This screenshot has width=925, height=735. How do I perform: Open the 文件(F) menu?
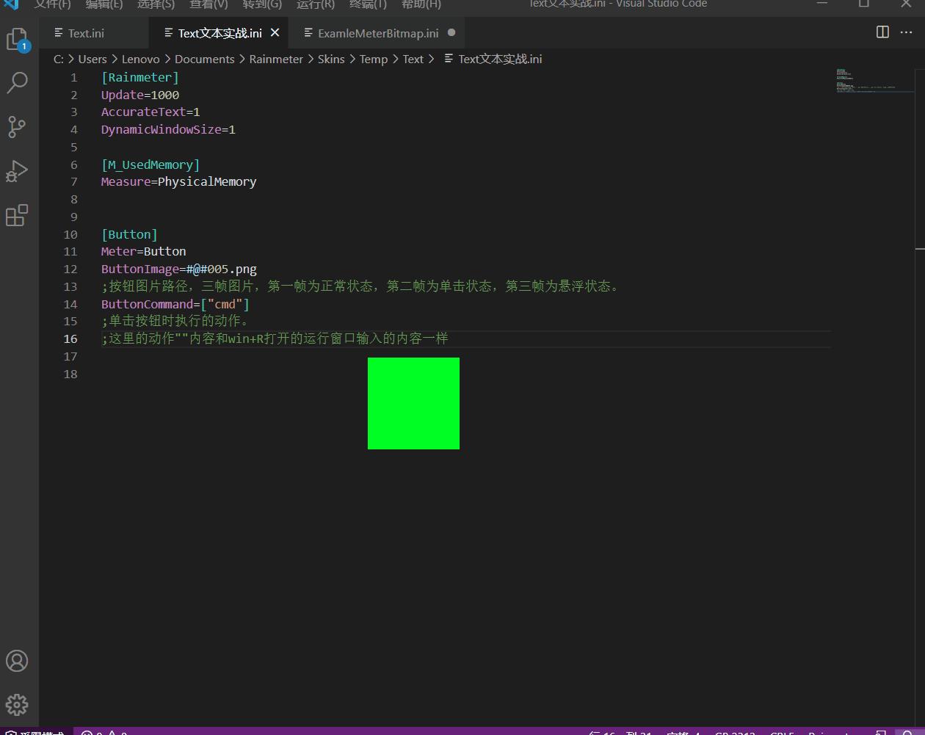[53, 4]
